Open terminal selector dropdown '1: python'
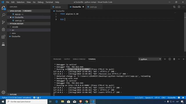This screenshot has height=104, width=186. [150, 59]
